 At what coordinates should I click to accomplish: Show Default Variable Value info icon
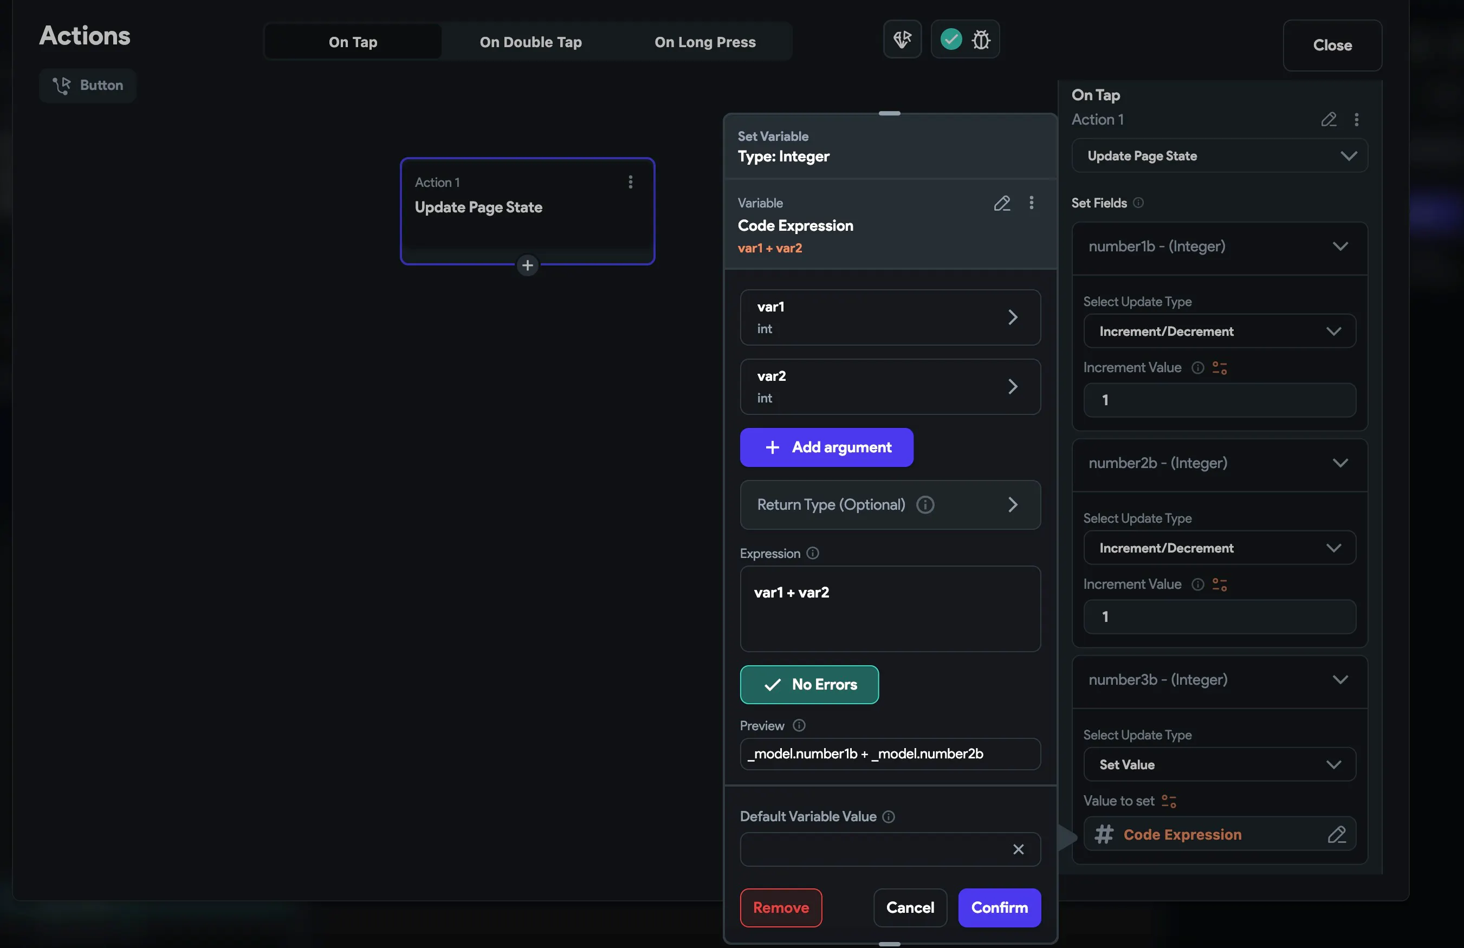click(888, 816)
